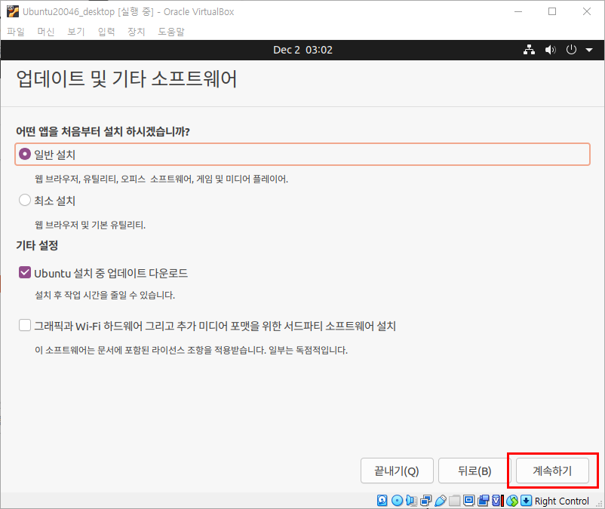Click the CPU virtualization status icon
The width and height of the screenshot is (605, 509).
point(498,501)
